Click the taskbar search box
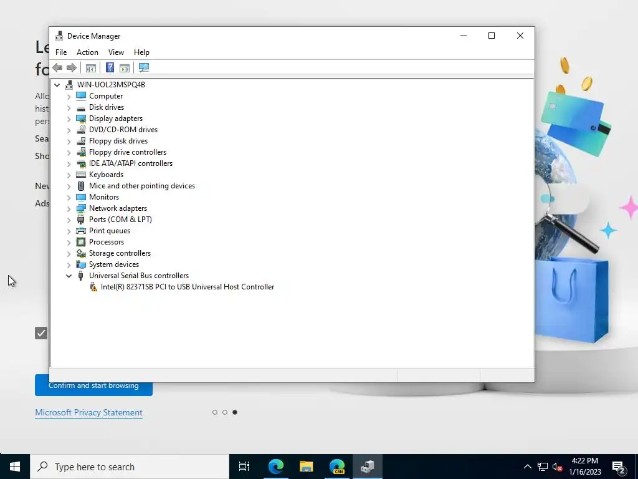638x479 pixels. coord(130,467)
